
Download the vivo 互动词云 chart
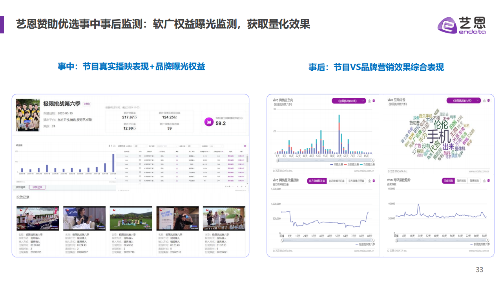[484, 101]
